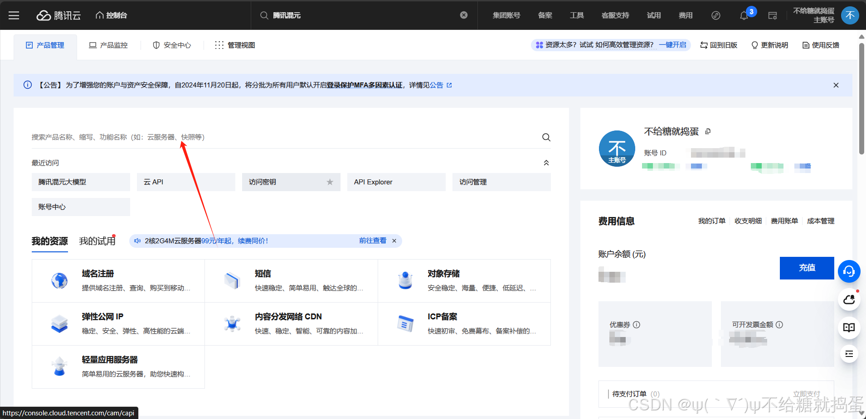This screenshot has width=866, height=419.
Task: Select the 我的试用 tab
Action: click(x=97, y=241)
